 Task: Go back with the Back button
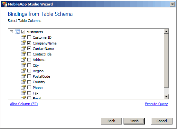tap(111, 121)
